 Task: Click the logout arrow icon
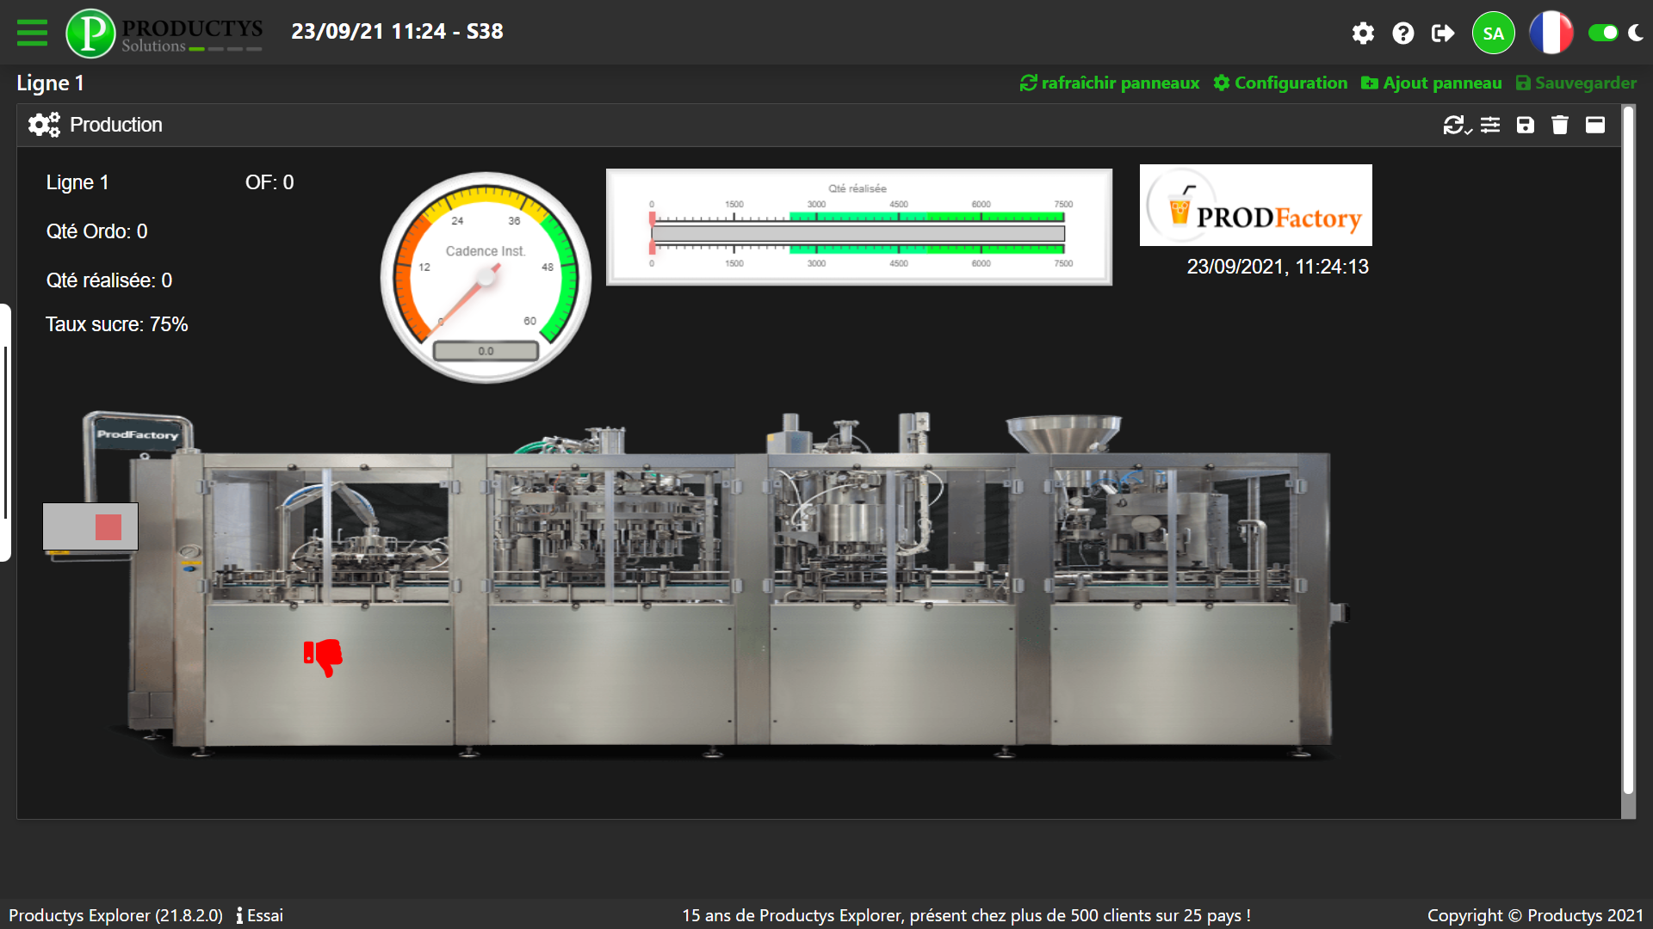[1443, 34]
